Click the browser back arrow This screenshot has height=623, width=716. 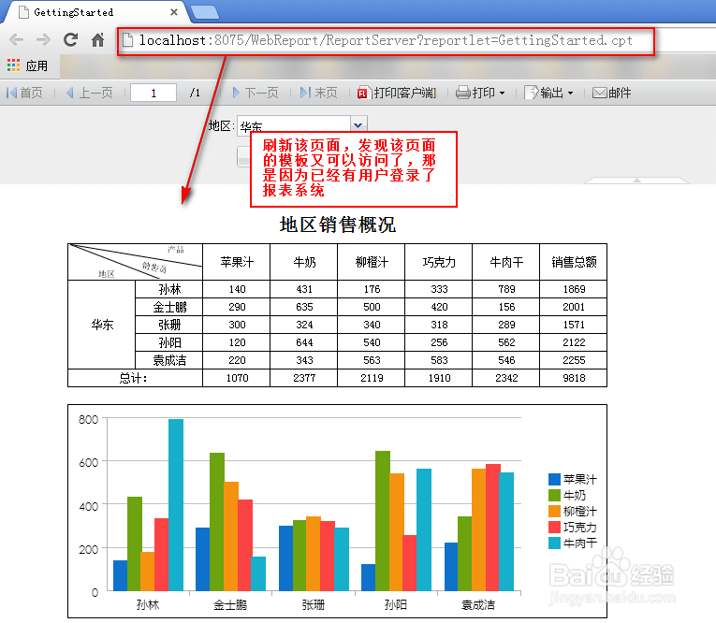coord(17,40)
